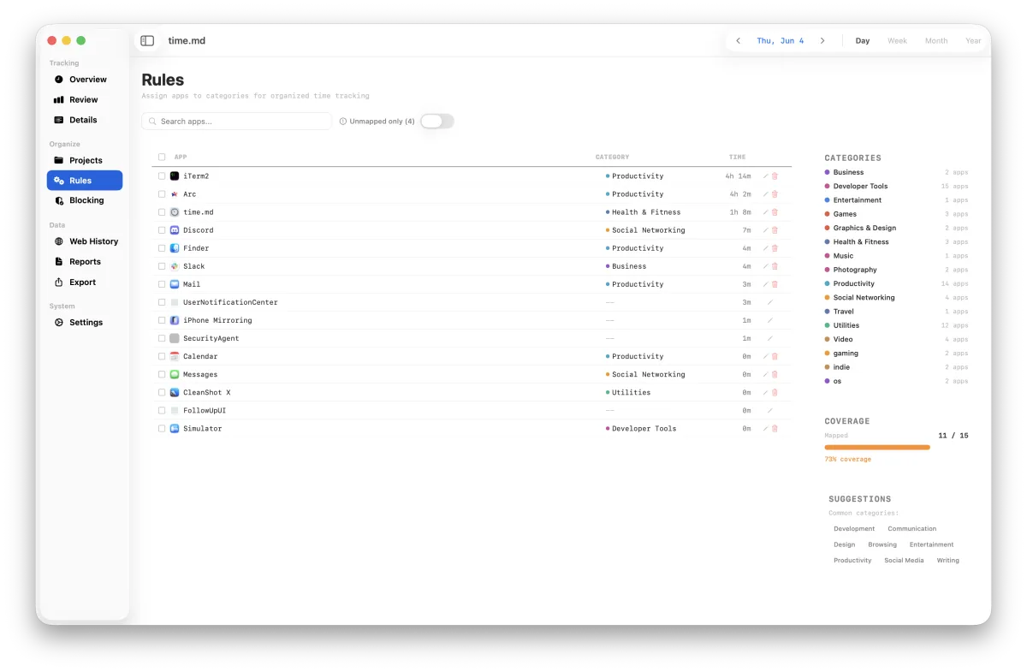Screen dimensions: 1027x672
Task: Choose the Browsing suggestion chip
Action: 882,544
